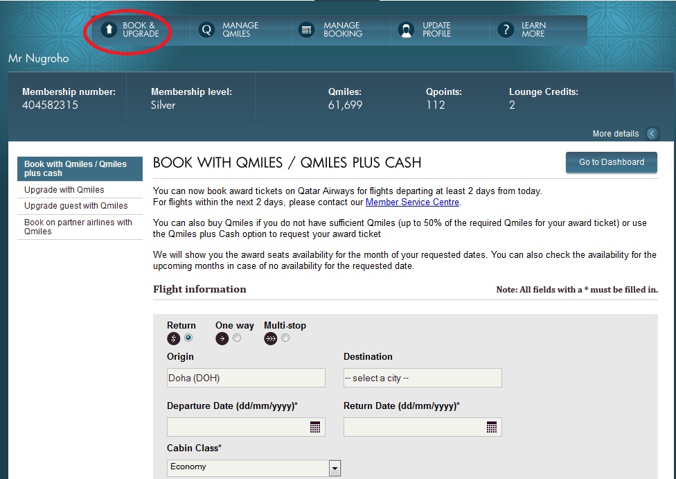Expand the Cabin Class dropdown

coord(335,469)
